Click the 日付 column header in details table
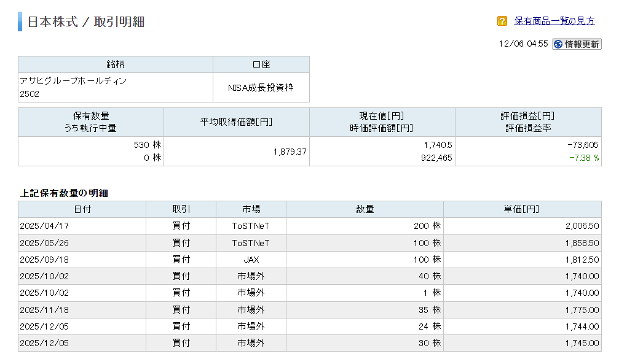 click(x=82, y=209)
